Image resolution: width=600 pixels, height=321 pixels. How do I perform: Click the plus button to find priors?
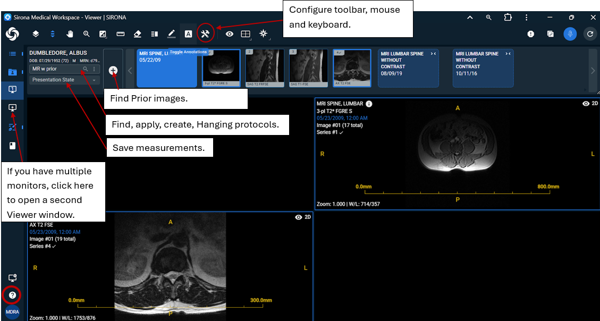[113, 70]
